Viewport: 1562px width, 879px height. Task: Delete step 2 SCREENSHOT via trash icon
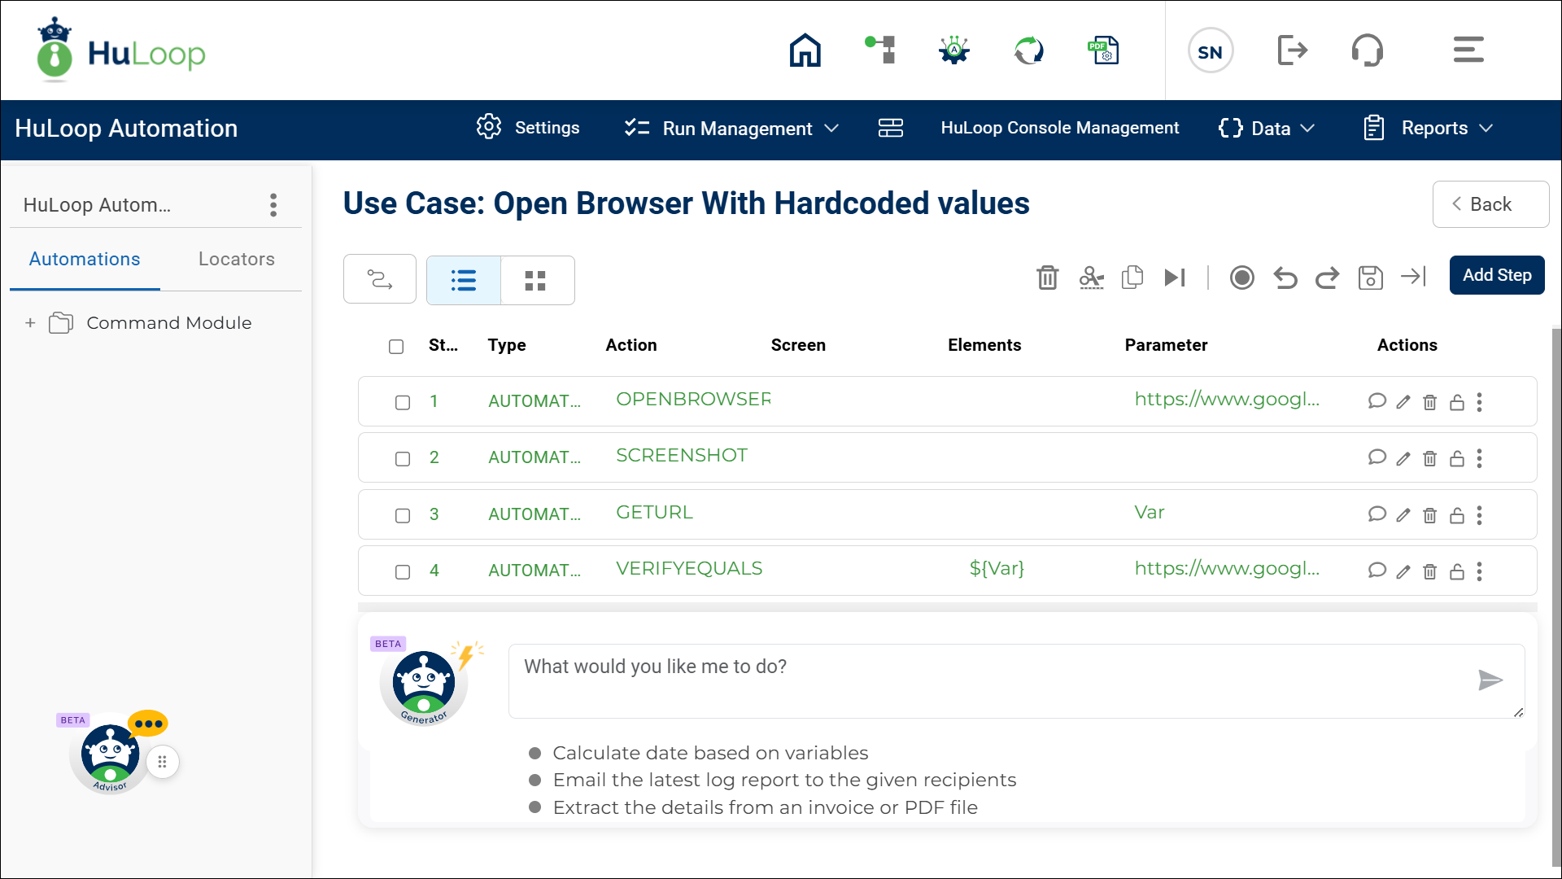(x=1429, y=459)
